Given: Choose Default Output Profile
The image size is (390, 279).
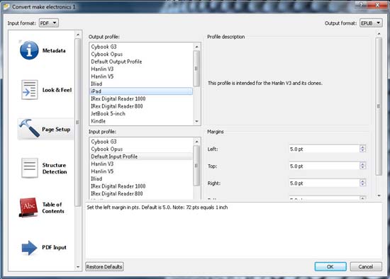Looking at the screenshot, I should (x=141, y=62).
